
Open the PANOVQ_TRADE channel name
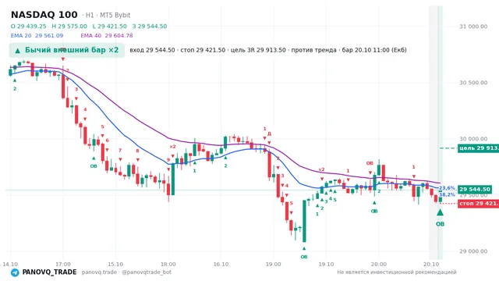pyautogui.click(x=49, y=272)
